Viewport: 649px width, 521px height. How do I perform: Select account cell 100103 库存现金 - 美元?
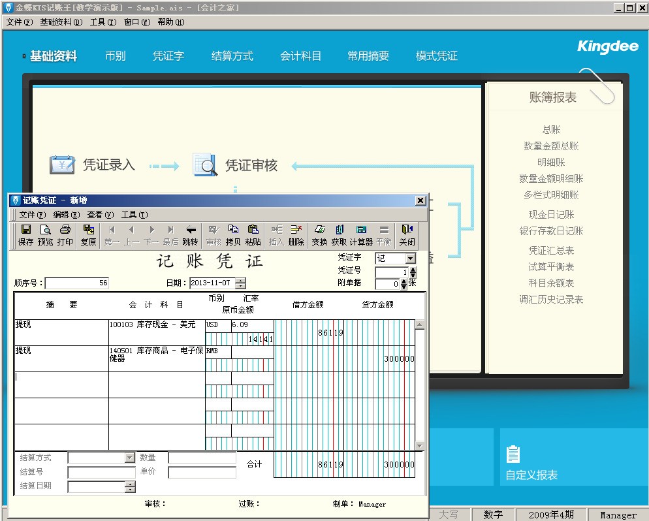pyautogui.click(x=157, y=332)
